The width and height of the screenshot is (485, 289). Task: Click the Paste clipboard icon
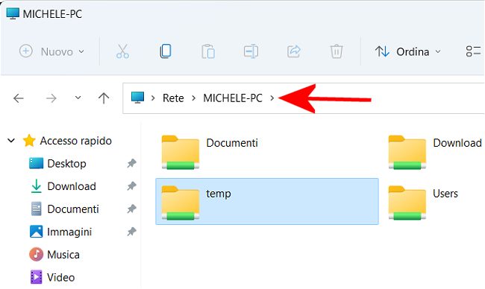tap(208, 51)
